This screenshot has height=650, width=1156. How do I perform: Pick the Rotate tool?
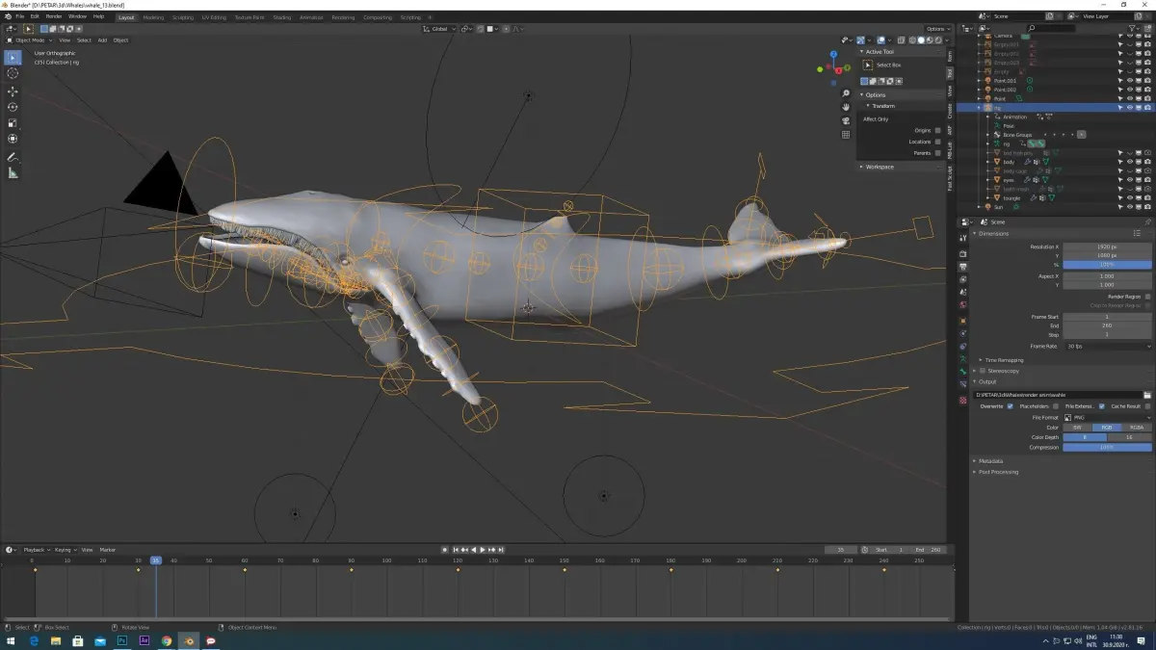tap(13, 107)
